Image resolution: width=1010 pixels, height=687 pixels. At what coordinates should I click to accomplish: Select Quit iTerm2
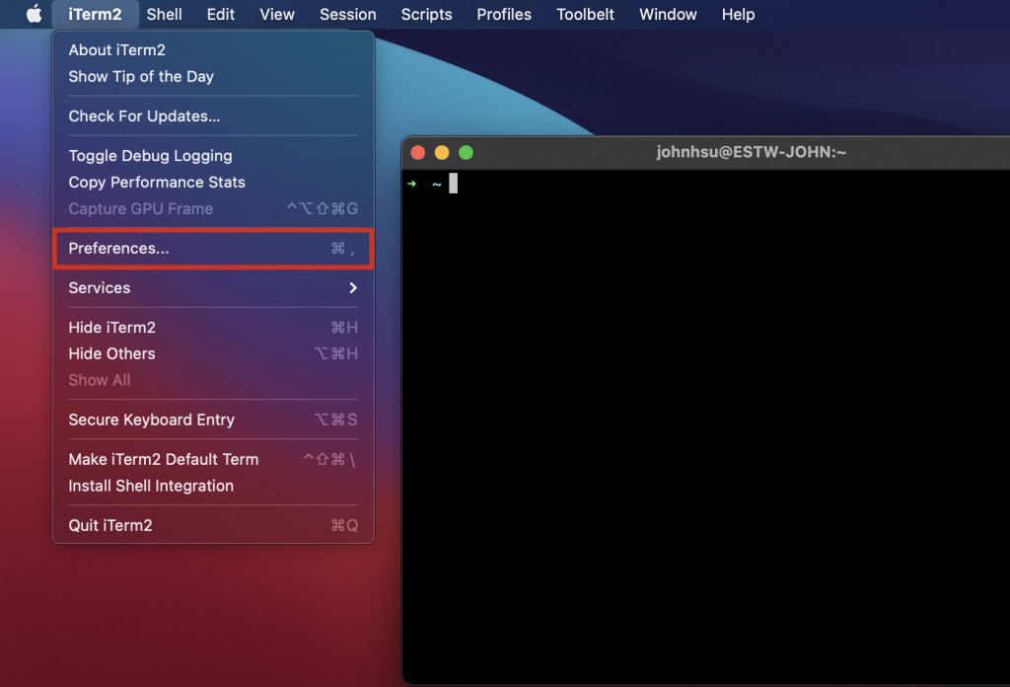pyautogui.click(x=213, y=525)
